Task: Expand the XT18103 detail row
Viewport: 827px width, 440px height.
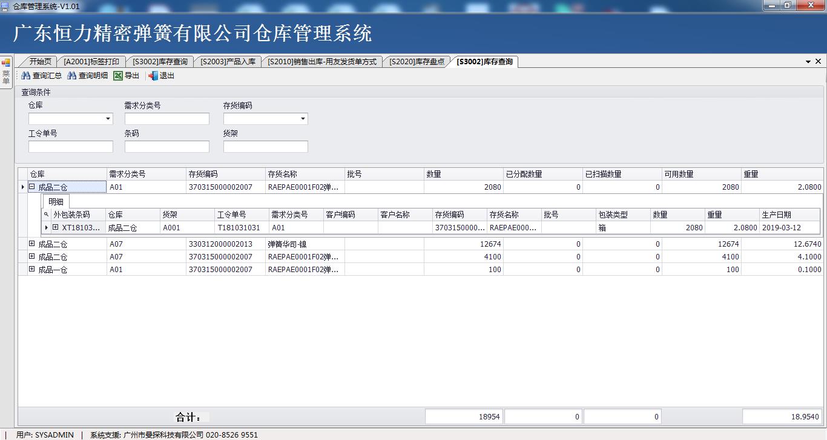Action: click(x=56, y=227)
